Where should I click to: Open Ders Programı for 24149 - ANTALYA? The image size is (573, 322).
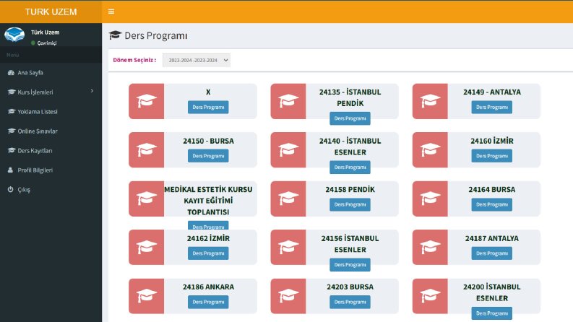(492, 107)
